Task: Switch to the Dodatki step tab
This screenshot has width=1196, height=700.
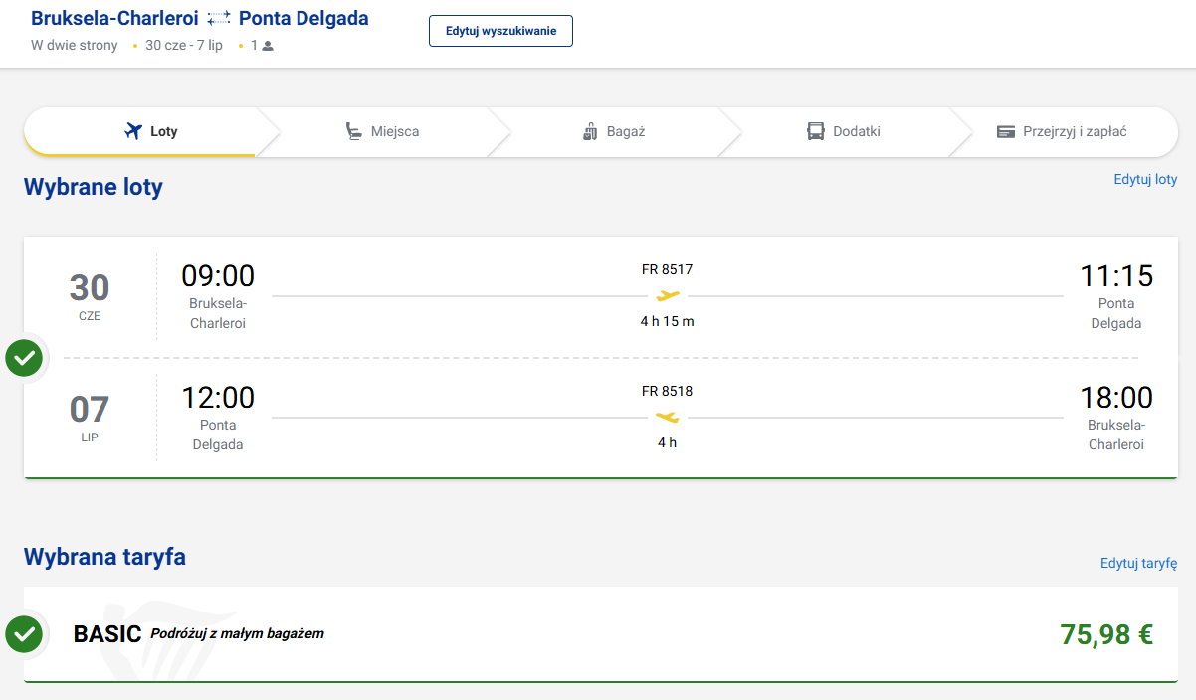Action: coord(844,131)
